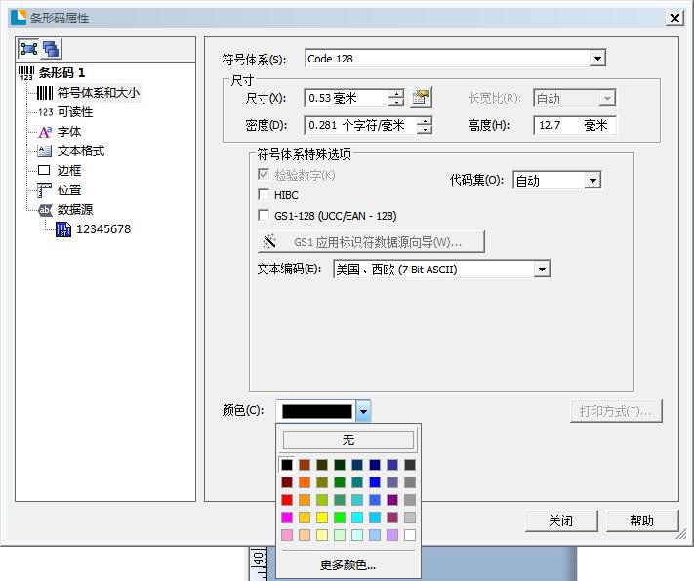This screenshot has width=694, height=581.
Task: Decrease 密度(D) with the down spinner
Action: click(x=425, y=130)
